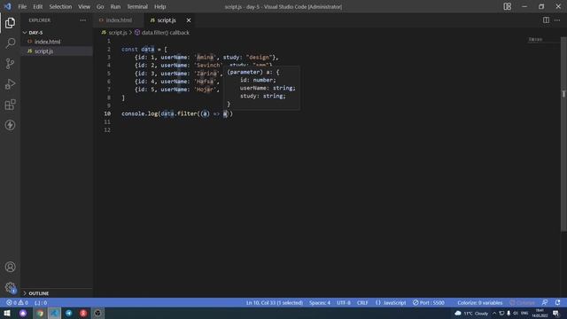Select the script.js tab
This screenshot has width=567, height=319.
pos(167,20)
